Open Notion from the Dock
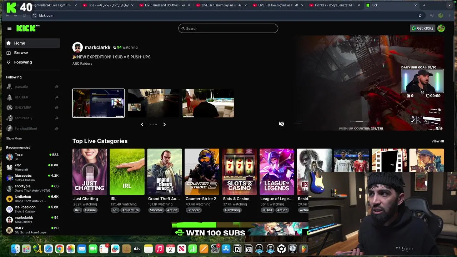Screen dimensions: 457x257 point(237,249)
